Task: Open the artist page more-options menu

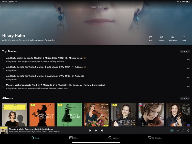Action: coord(187,7)
